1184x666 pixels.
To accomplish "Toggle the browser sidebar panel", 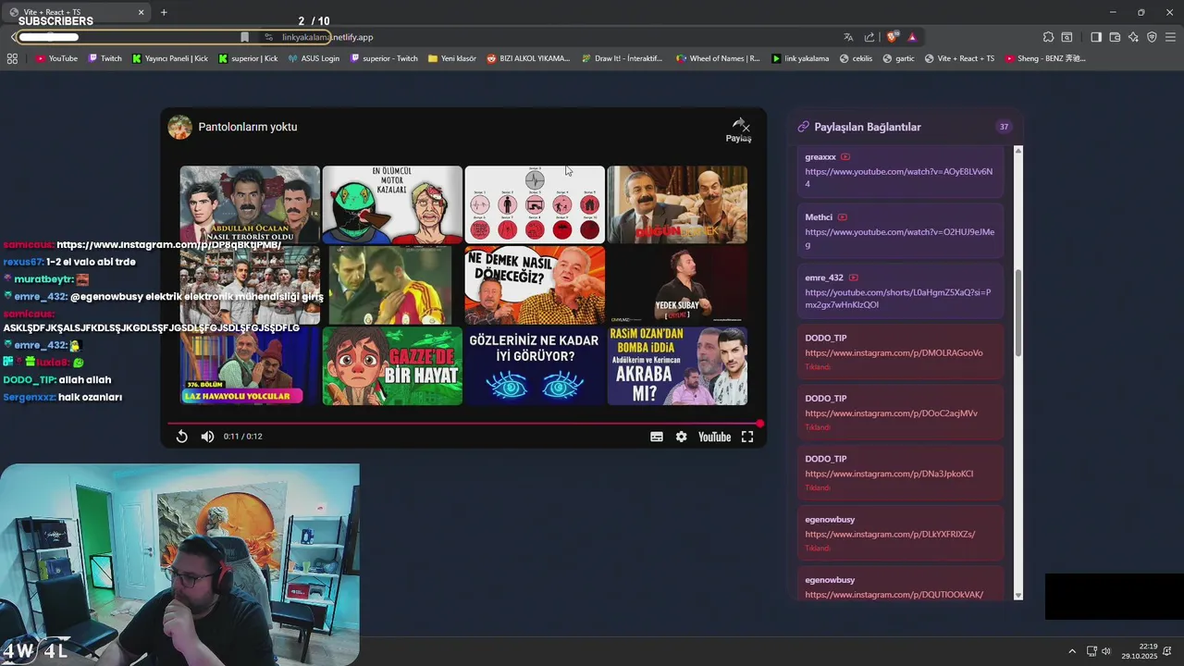I will pyautogui.click(x=1096, y=37).
